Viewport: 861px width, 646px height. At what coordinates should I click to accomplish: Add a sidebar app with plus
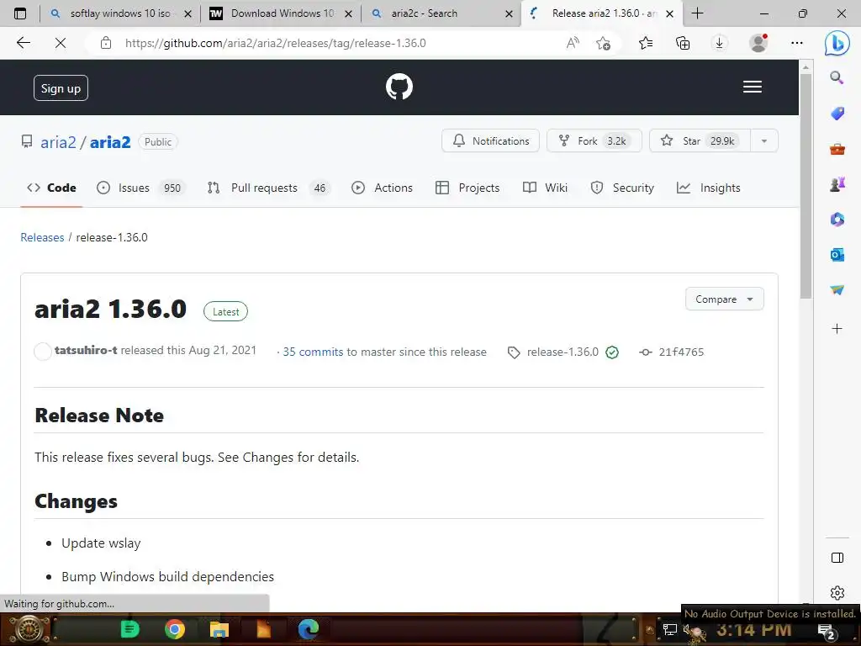837,329
